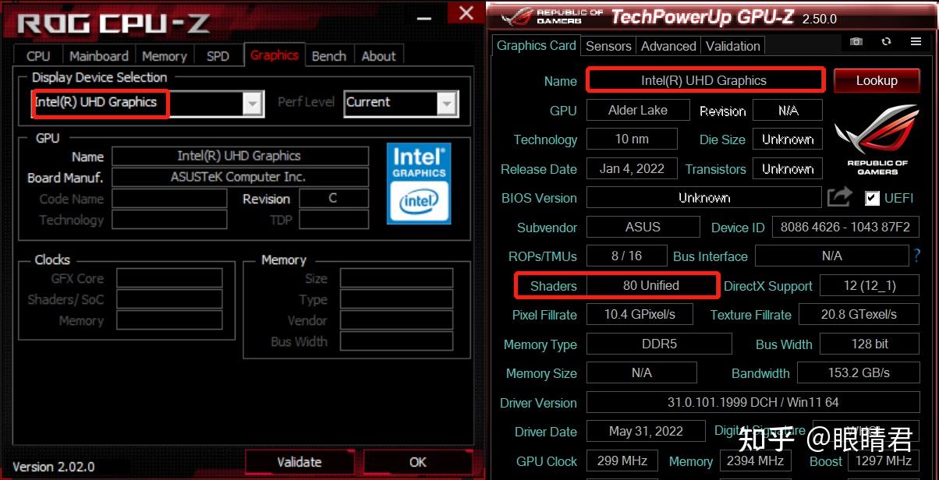Click the DirectX Support value 12 (12_1)
Image resolution: width=939 pixels, height=480 pixels.
pos(870,285)
